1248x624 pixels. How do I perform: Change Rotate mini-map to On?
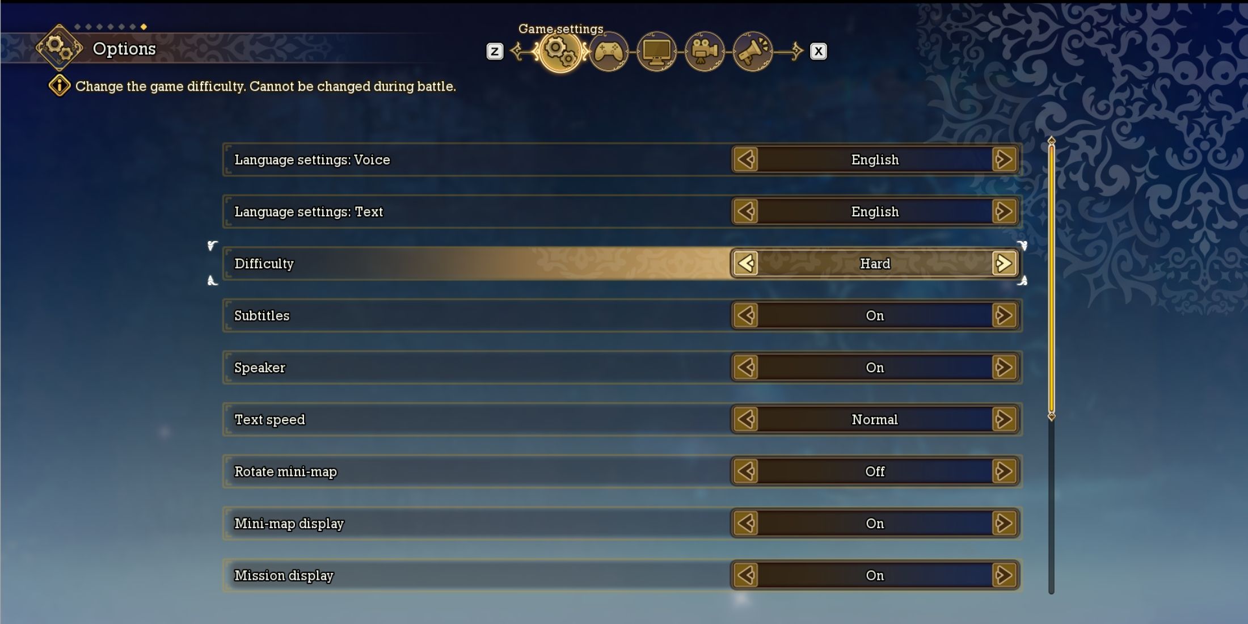click(1005, 470)
